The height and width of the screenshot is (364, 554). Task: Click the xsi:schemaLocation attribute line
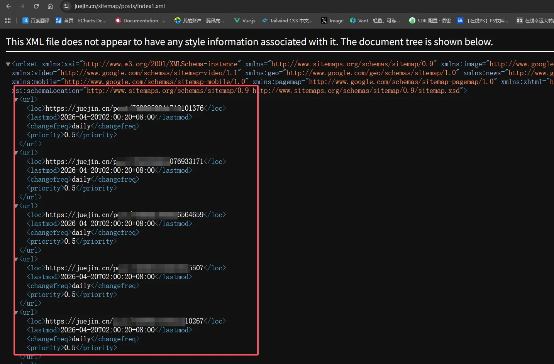coord(239,91)
